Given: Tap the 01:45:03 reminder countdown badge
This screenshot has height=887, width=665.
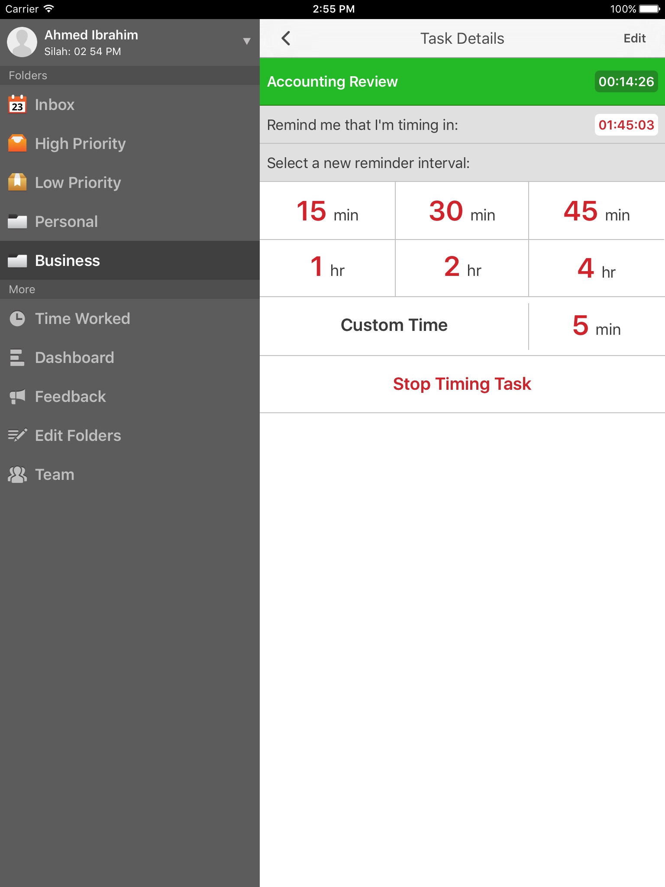Looking at the screenshot, I should tap(626, 125).
